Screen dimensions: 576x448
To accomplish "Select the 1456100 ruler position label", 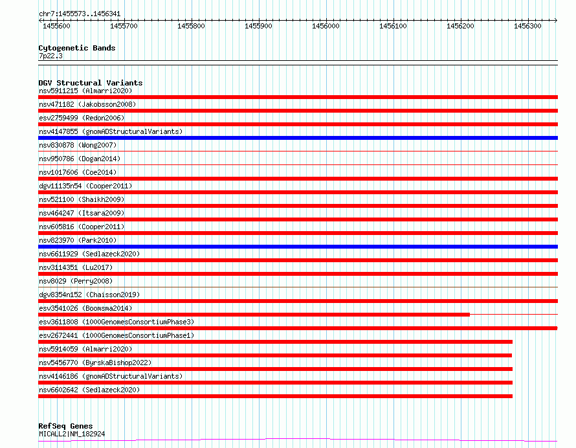I will (393, 26).
